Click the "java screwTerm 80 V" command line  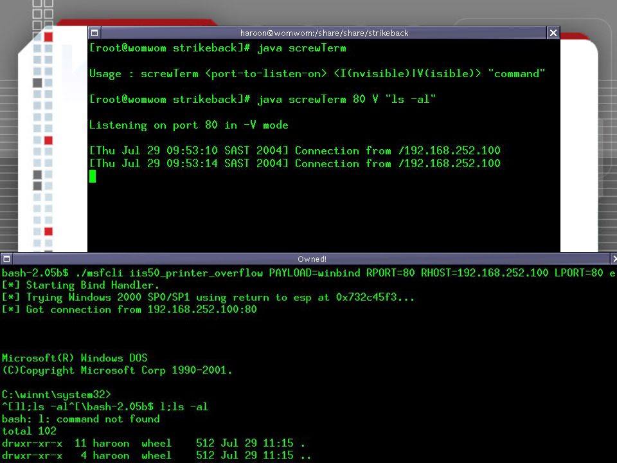pos(262,99)
